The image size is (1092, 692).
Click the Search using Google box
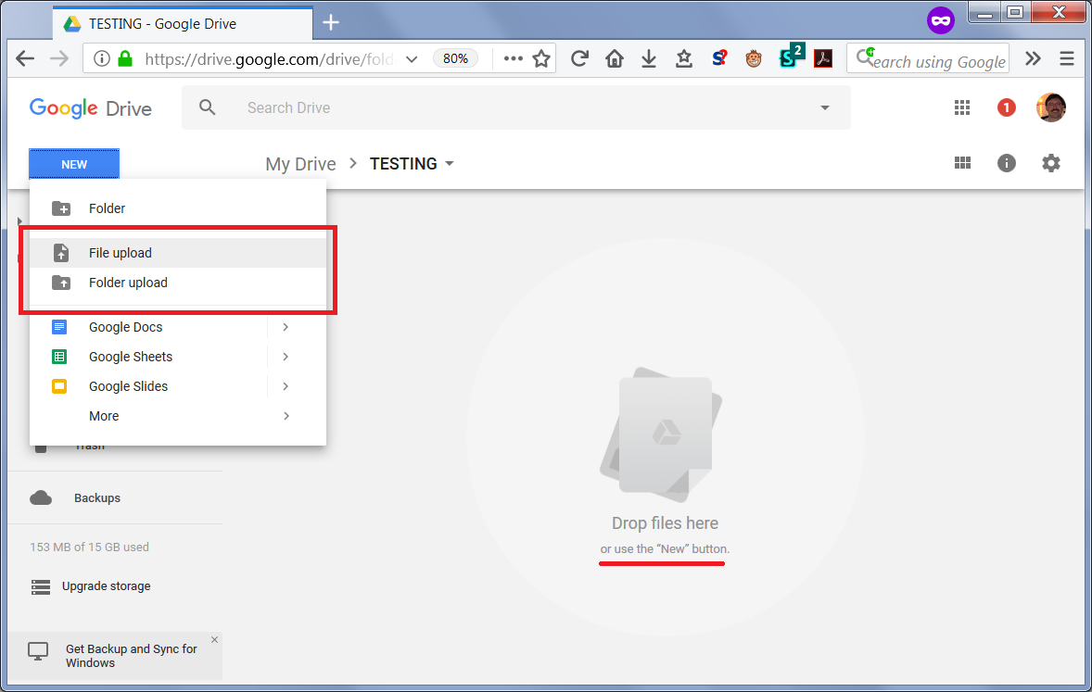928,58
